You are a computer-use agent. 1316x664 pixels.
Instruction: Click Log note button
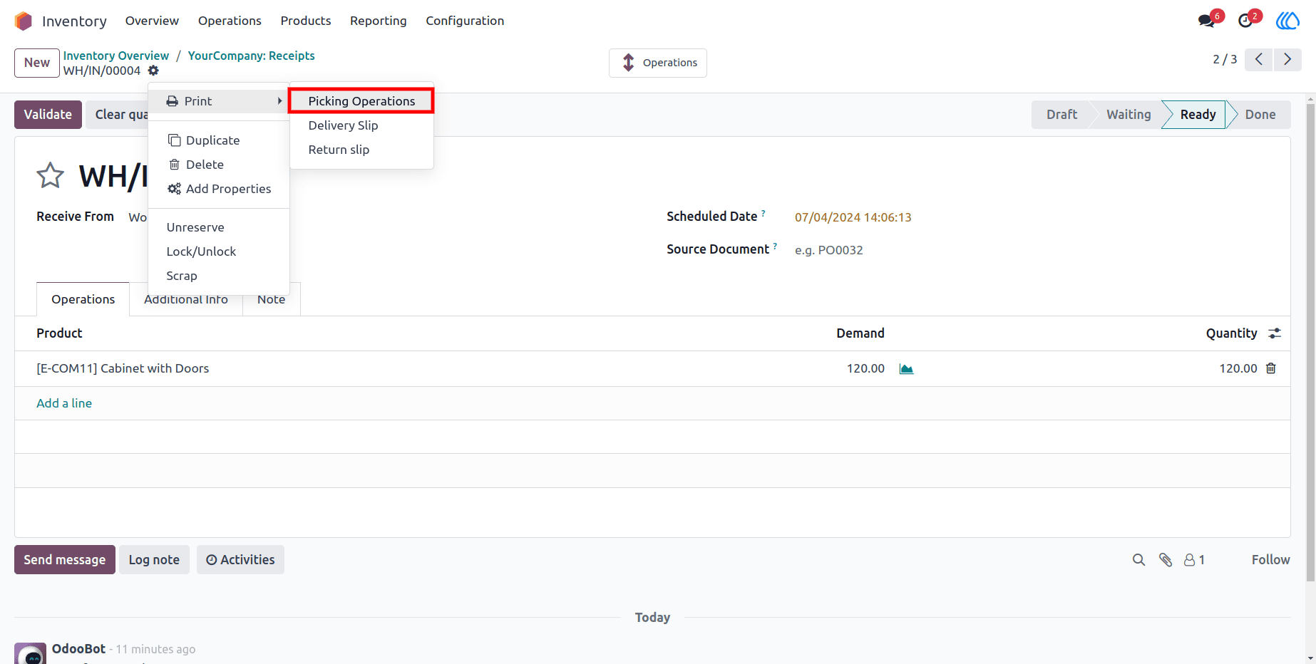pyautogui.click(x=154, y=560)
